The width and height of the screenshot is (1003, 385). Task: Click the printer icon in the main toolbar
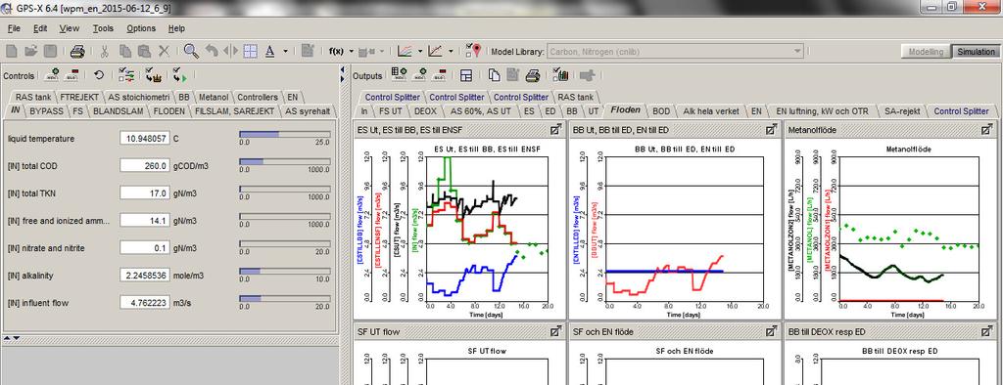[77, 51]
